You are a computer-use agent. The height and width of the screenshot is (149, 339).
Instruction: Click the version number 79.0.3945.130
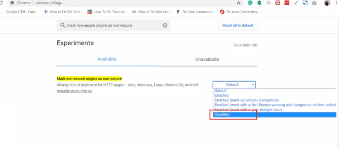tap(245, 45)
